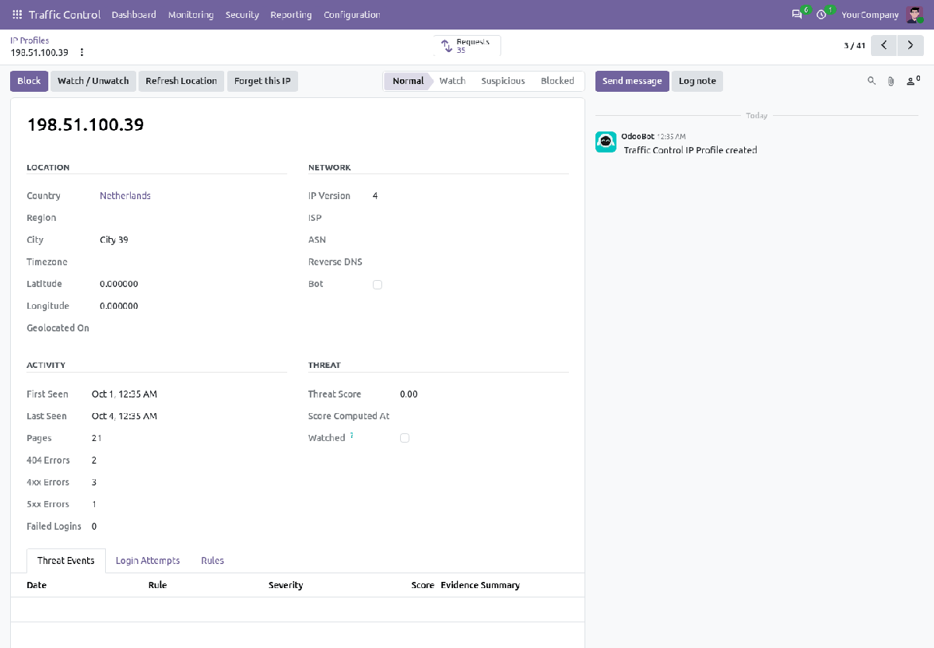
Task: Open the conversations messages icon
Action: pyautogui.click(x=797, y=15)
